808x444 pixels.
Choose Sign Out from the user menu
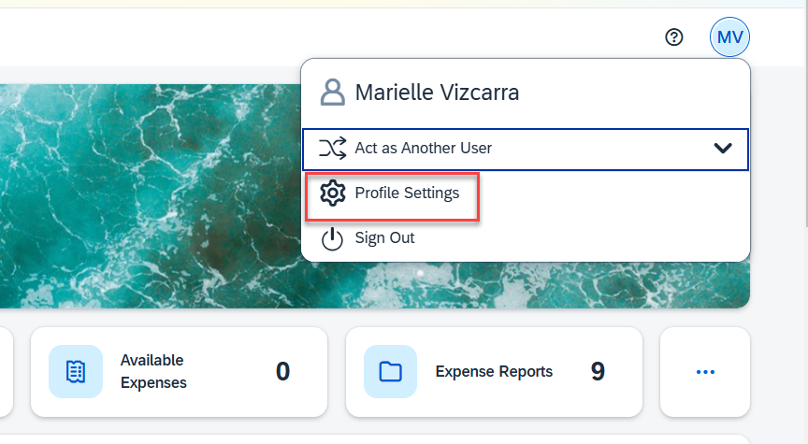[x=384, y=238]
